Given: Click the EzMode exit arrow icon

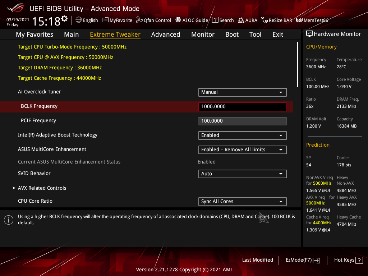Looking at the screenshot, I should (x=317, y=260).
